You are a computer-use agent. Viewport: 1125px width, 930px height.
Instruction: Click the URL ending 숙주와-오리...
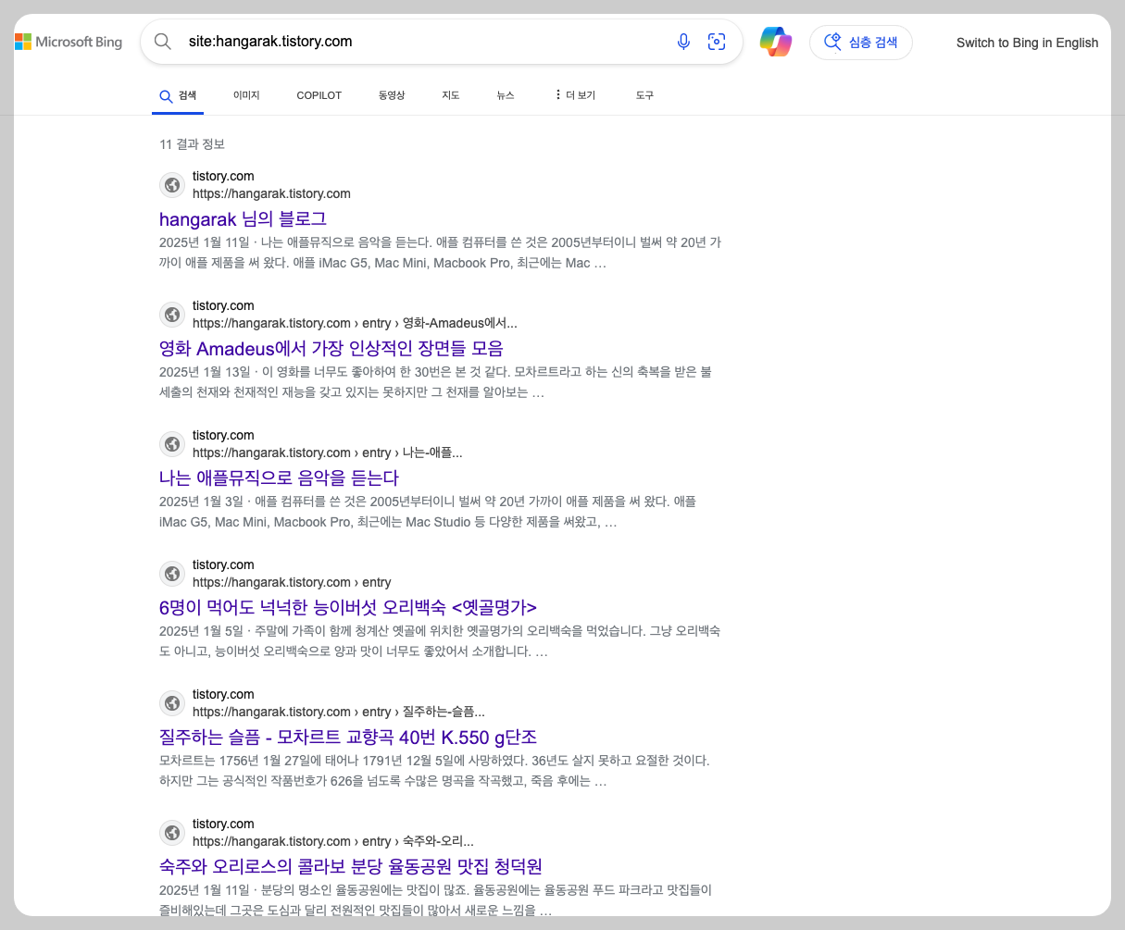click(x=333, y=842)
